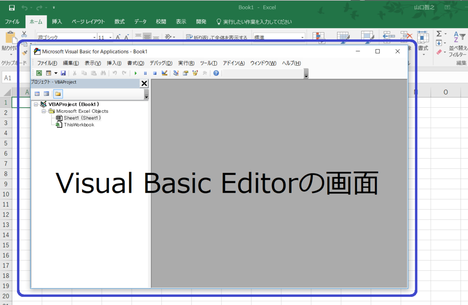
Task: Open Excel Customize Quick Access Toolbar arrow
Action: pyautogui.click(x=54, y=7)
